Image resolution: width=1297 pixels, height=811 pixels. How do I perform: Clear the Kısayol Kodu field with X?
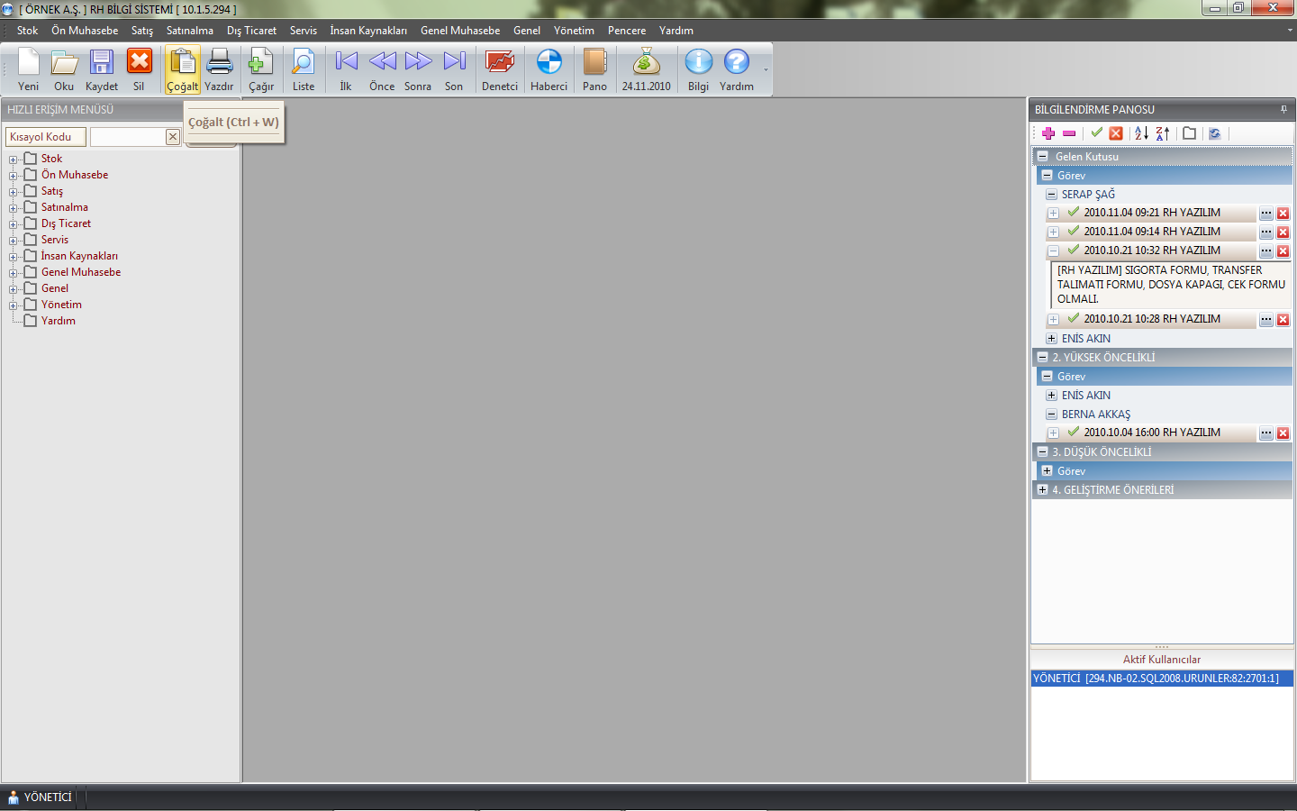(x=172, y=137)
